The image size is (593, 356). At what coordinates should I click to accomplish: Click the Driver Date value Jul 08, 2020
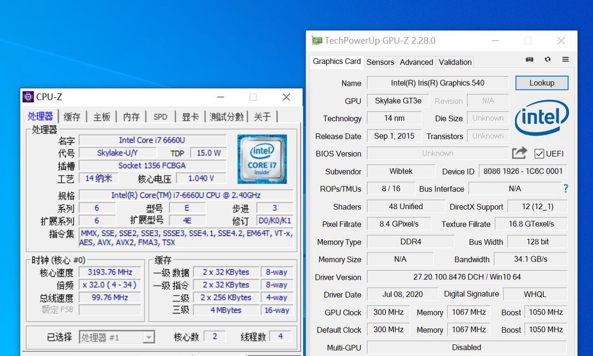[x=402, y=294]
